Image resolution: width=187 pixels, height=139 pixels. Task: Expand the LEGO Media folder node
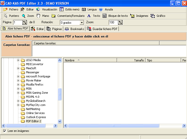tap(18, 60)
